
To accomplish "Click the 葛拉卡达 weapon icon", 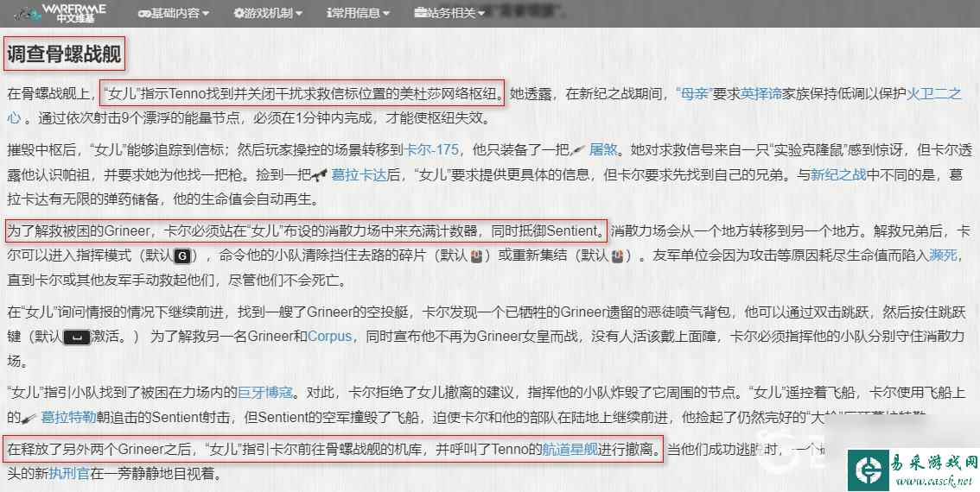I will [321, 175].
